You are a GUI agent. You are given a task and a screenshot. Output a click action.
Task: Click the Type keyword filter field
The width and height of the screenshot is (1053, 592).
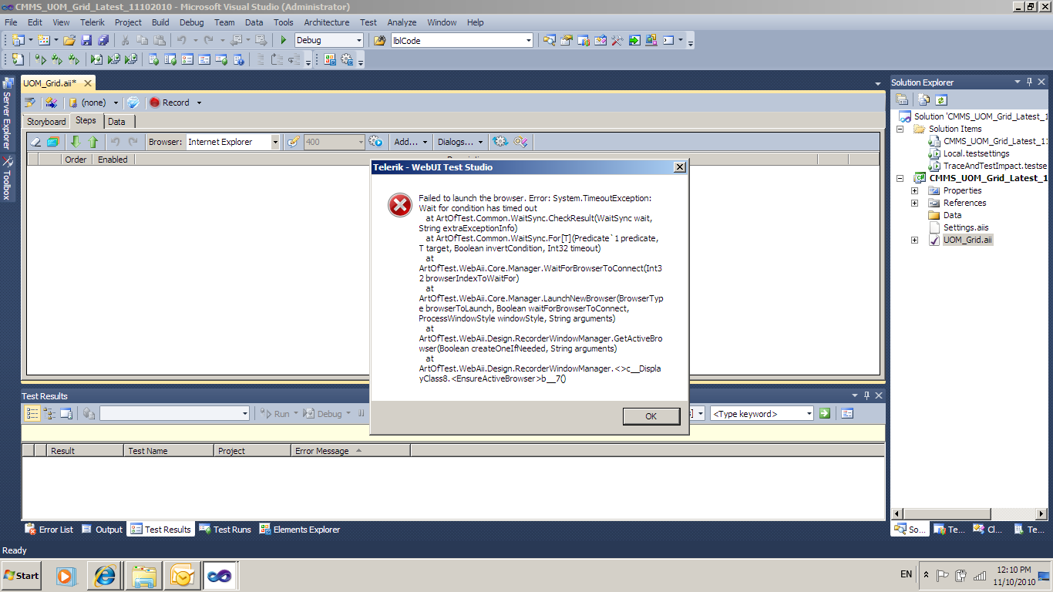coord(762,414)
